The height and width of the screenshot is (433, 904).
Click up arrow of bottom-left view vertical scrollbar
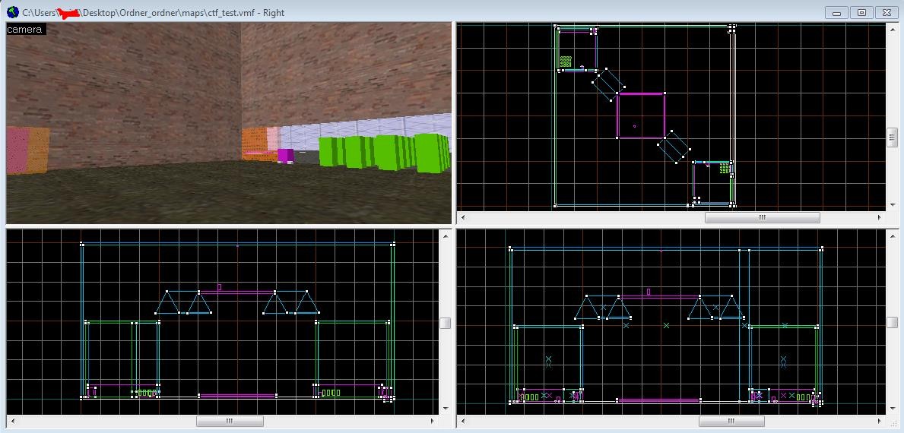click(x=445, y=235)
